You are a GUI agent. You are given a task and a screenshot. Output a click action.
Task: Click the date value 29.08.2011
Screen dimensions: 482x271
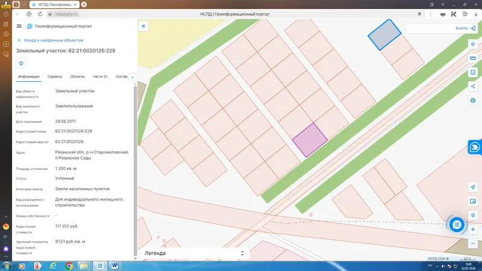tap(66, 122)
